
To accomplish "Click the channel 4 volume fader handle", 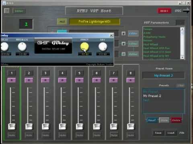I will point(62,126).
